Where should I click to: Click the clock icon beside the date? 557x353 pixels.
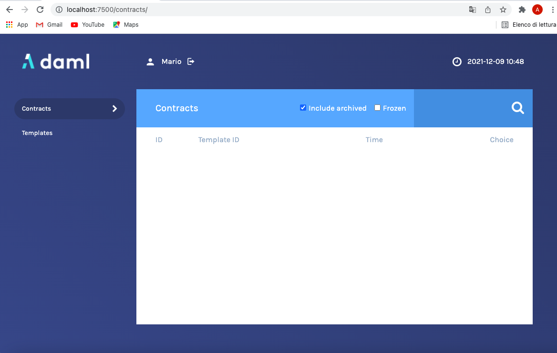[x=457, y=62]
